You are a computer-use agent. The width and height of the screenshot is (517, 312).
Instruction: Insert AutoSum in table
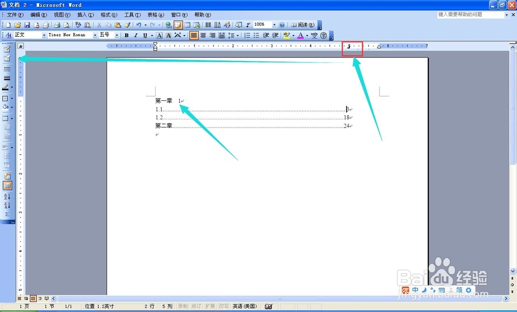[7, 214]
